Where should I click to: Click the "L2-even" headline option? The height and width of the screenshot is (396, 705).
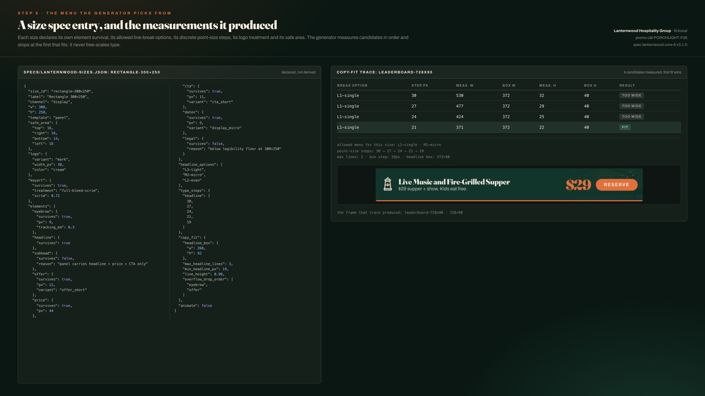pyautogui.click(x=192, y=180)
